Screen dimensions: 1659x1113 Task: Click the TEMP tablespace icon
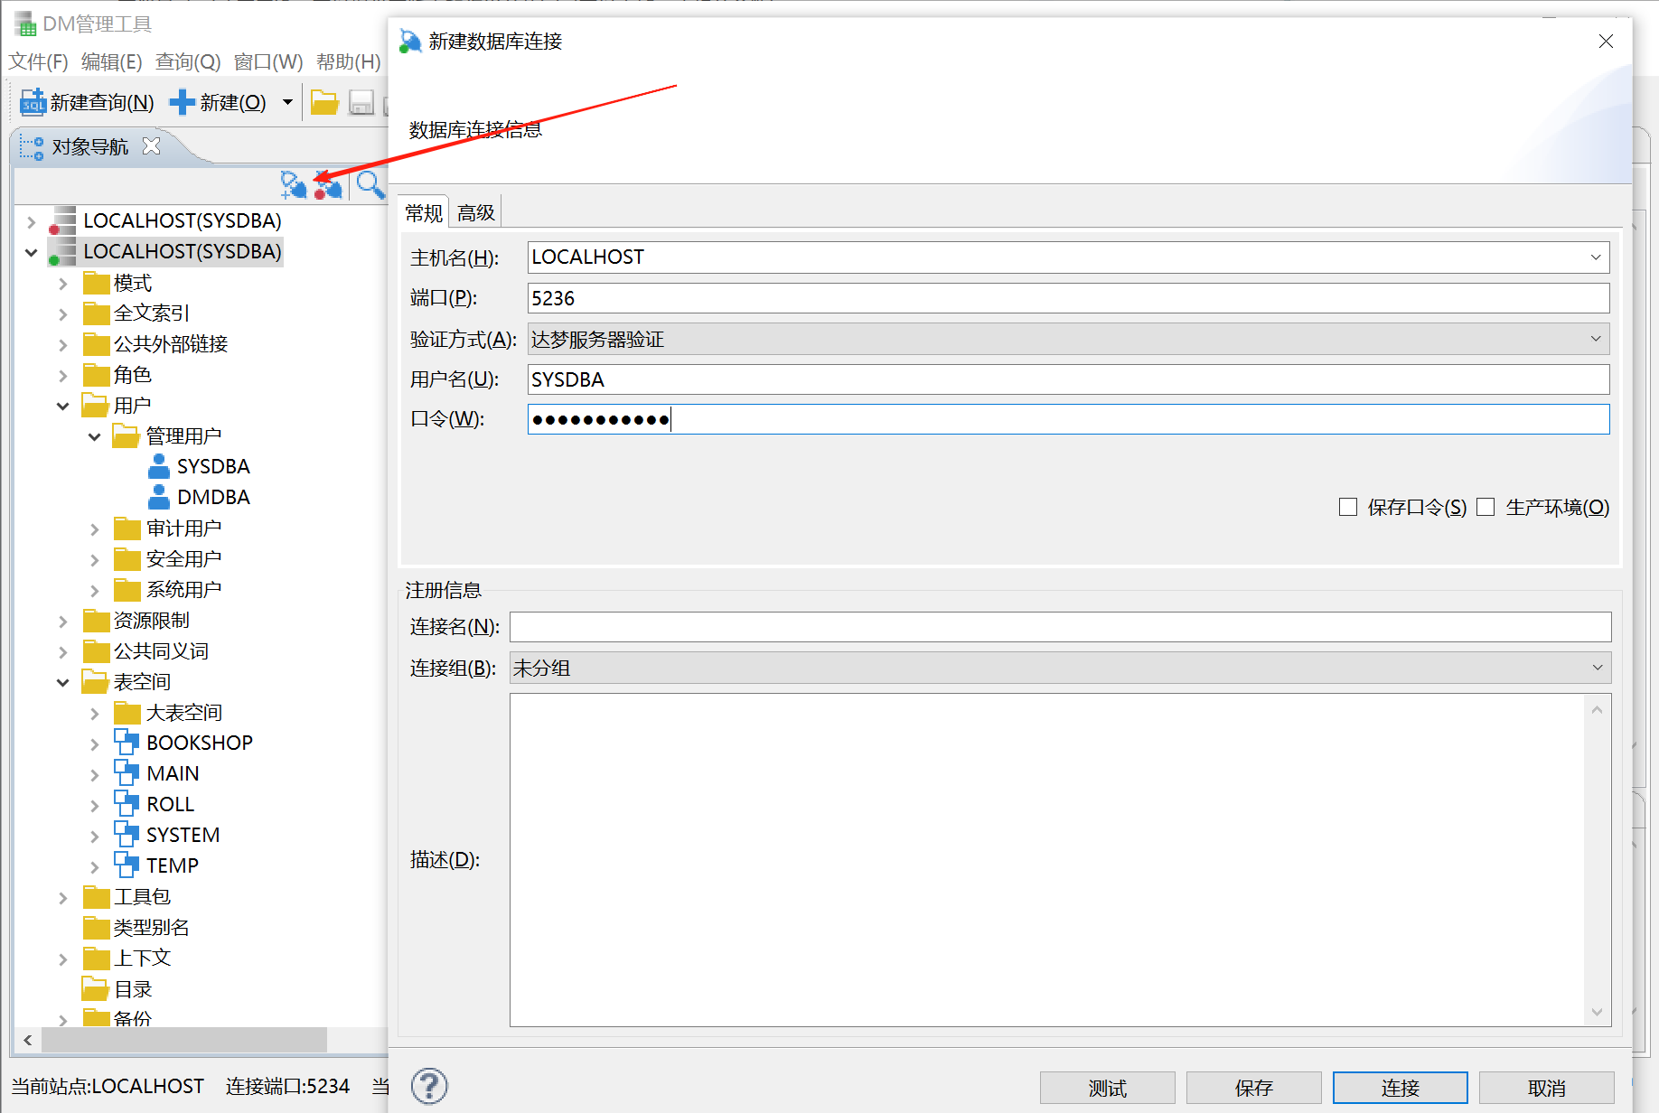[127, 865]
